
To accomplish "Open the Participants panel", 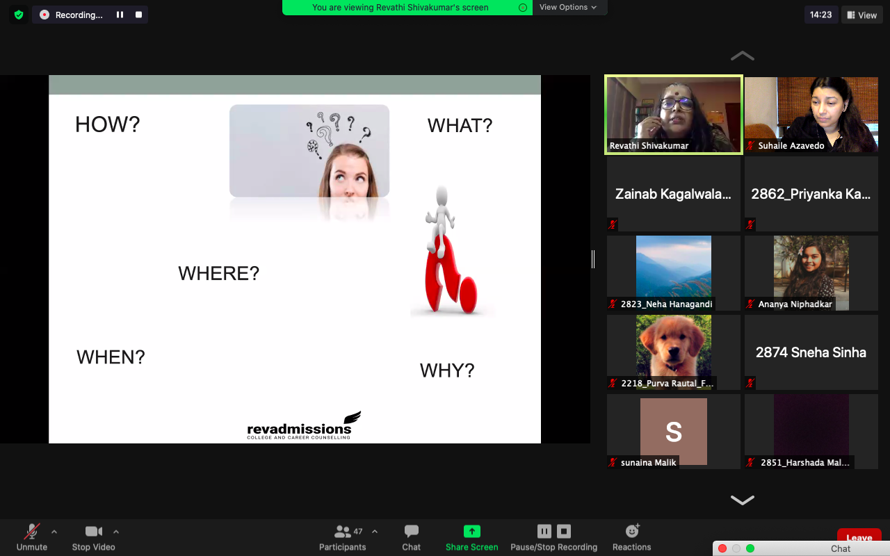I will pyautogui.click(x=343, y=537).
